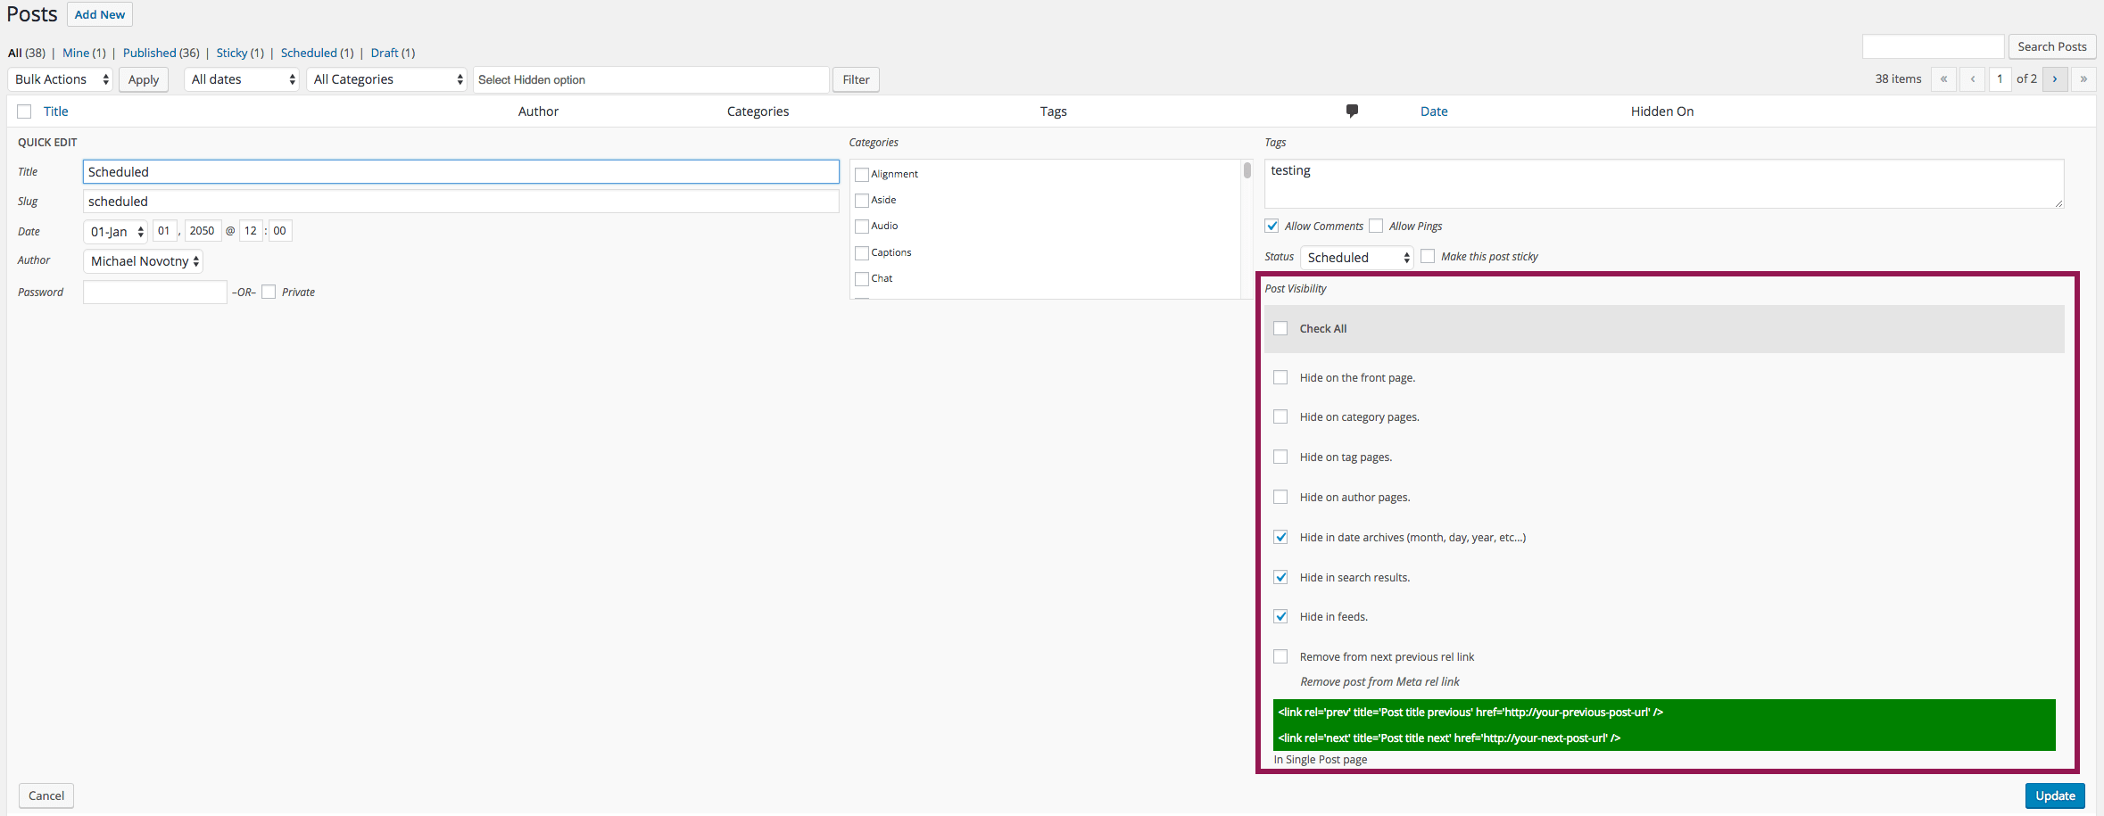The image size is (2104, 816).
Task: Click the Update button
Action: (x=2055, y=795)
